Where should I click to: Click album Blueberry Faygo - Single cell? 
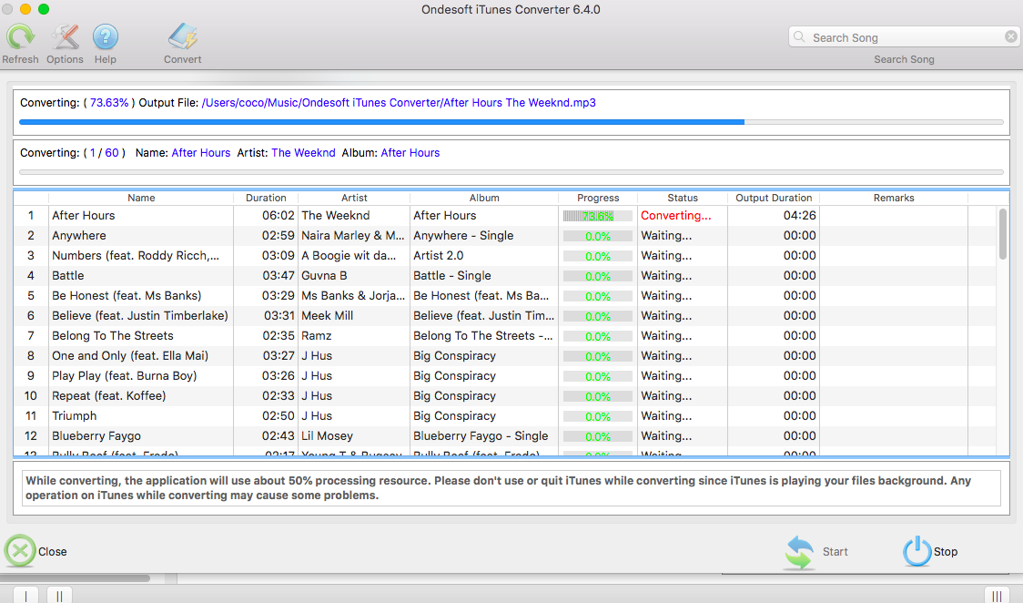pyautogui.click(x=481, y=436)
